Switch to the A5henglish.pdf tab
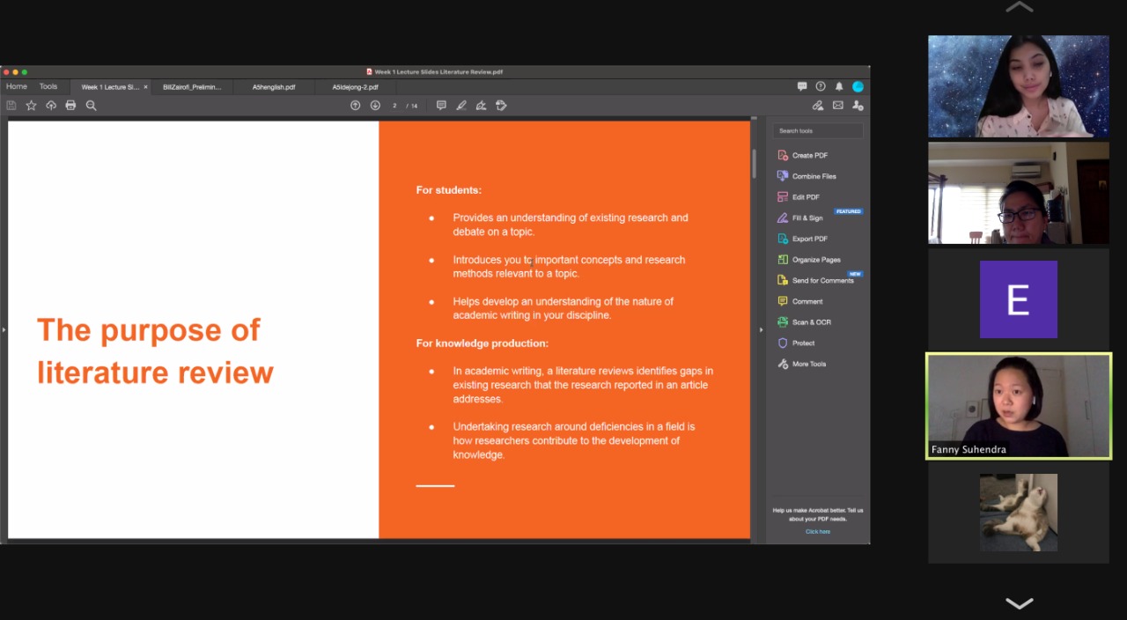This screenshot has height=620, width=1127. pyautogui.click(x=274, y=87)
